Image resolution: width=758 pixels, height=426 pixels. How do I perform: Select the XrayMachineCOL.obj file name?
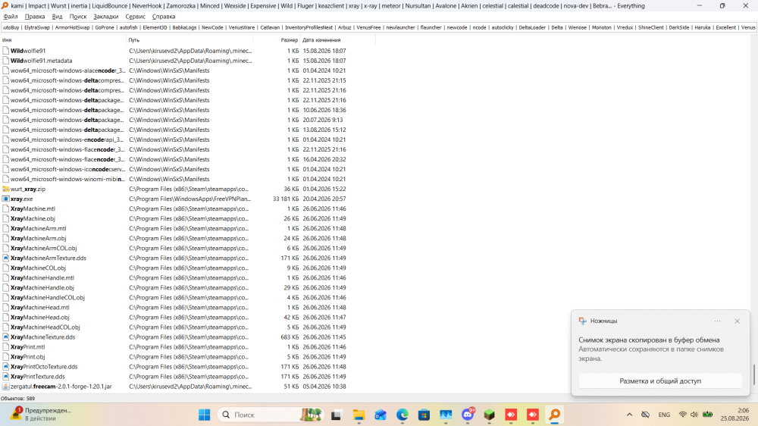pos(38,268)
